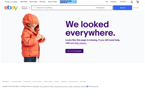Screen dimensions: 145x109
Task: Focus the Search for anything field
Action: pos(63,8)
